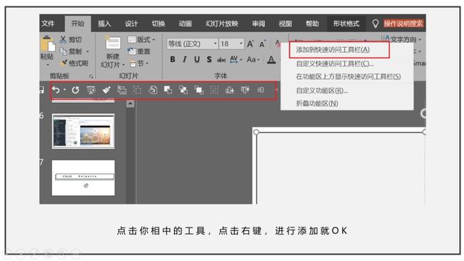Select the paintbrush icon in the quick access toolbar
This screenshot has height=261, width=464.
point(106,90)
